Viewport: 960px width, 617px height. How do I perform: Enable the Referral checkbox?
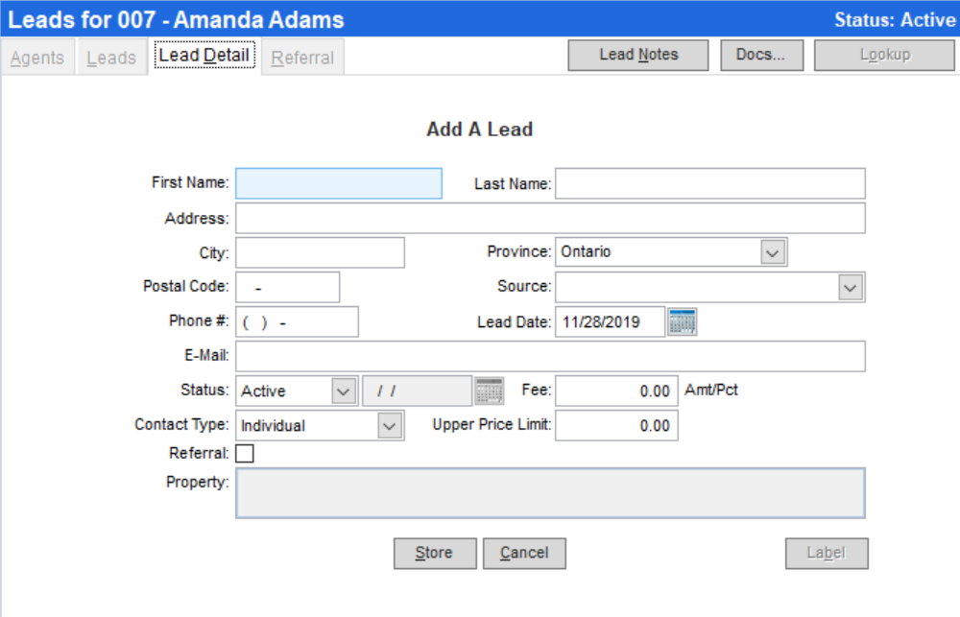pos(245,452)
